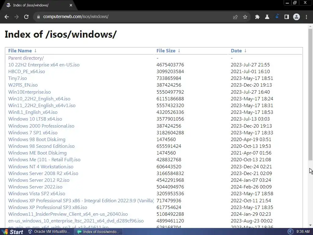Screen dimensions: 313x235
Task: Click file size 606443520
Action: [169, 167]
